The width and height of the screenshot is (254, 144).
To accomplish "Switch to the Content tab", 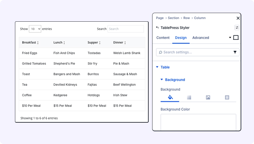I will tap(163, 38).
